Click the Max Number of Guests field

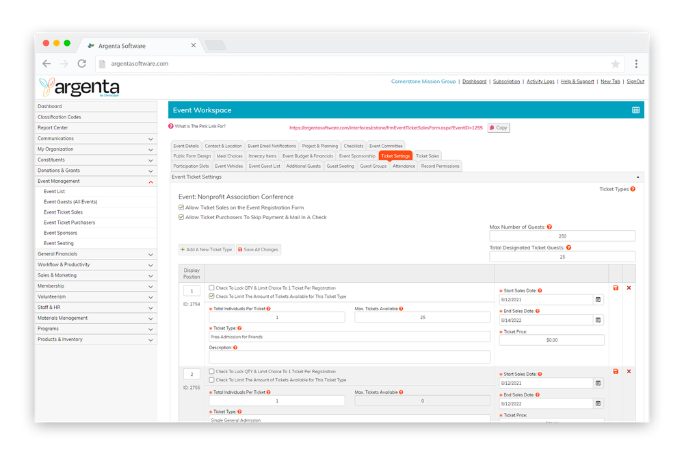(x=562, y=236)
